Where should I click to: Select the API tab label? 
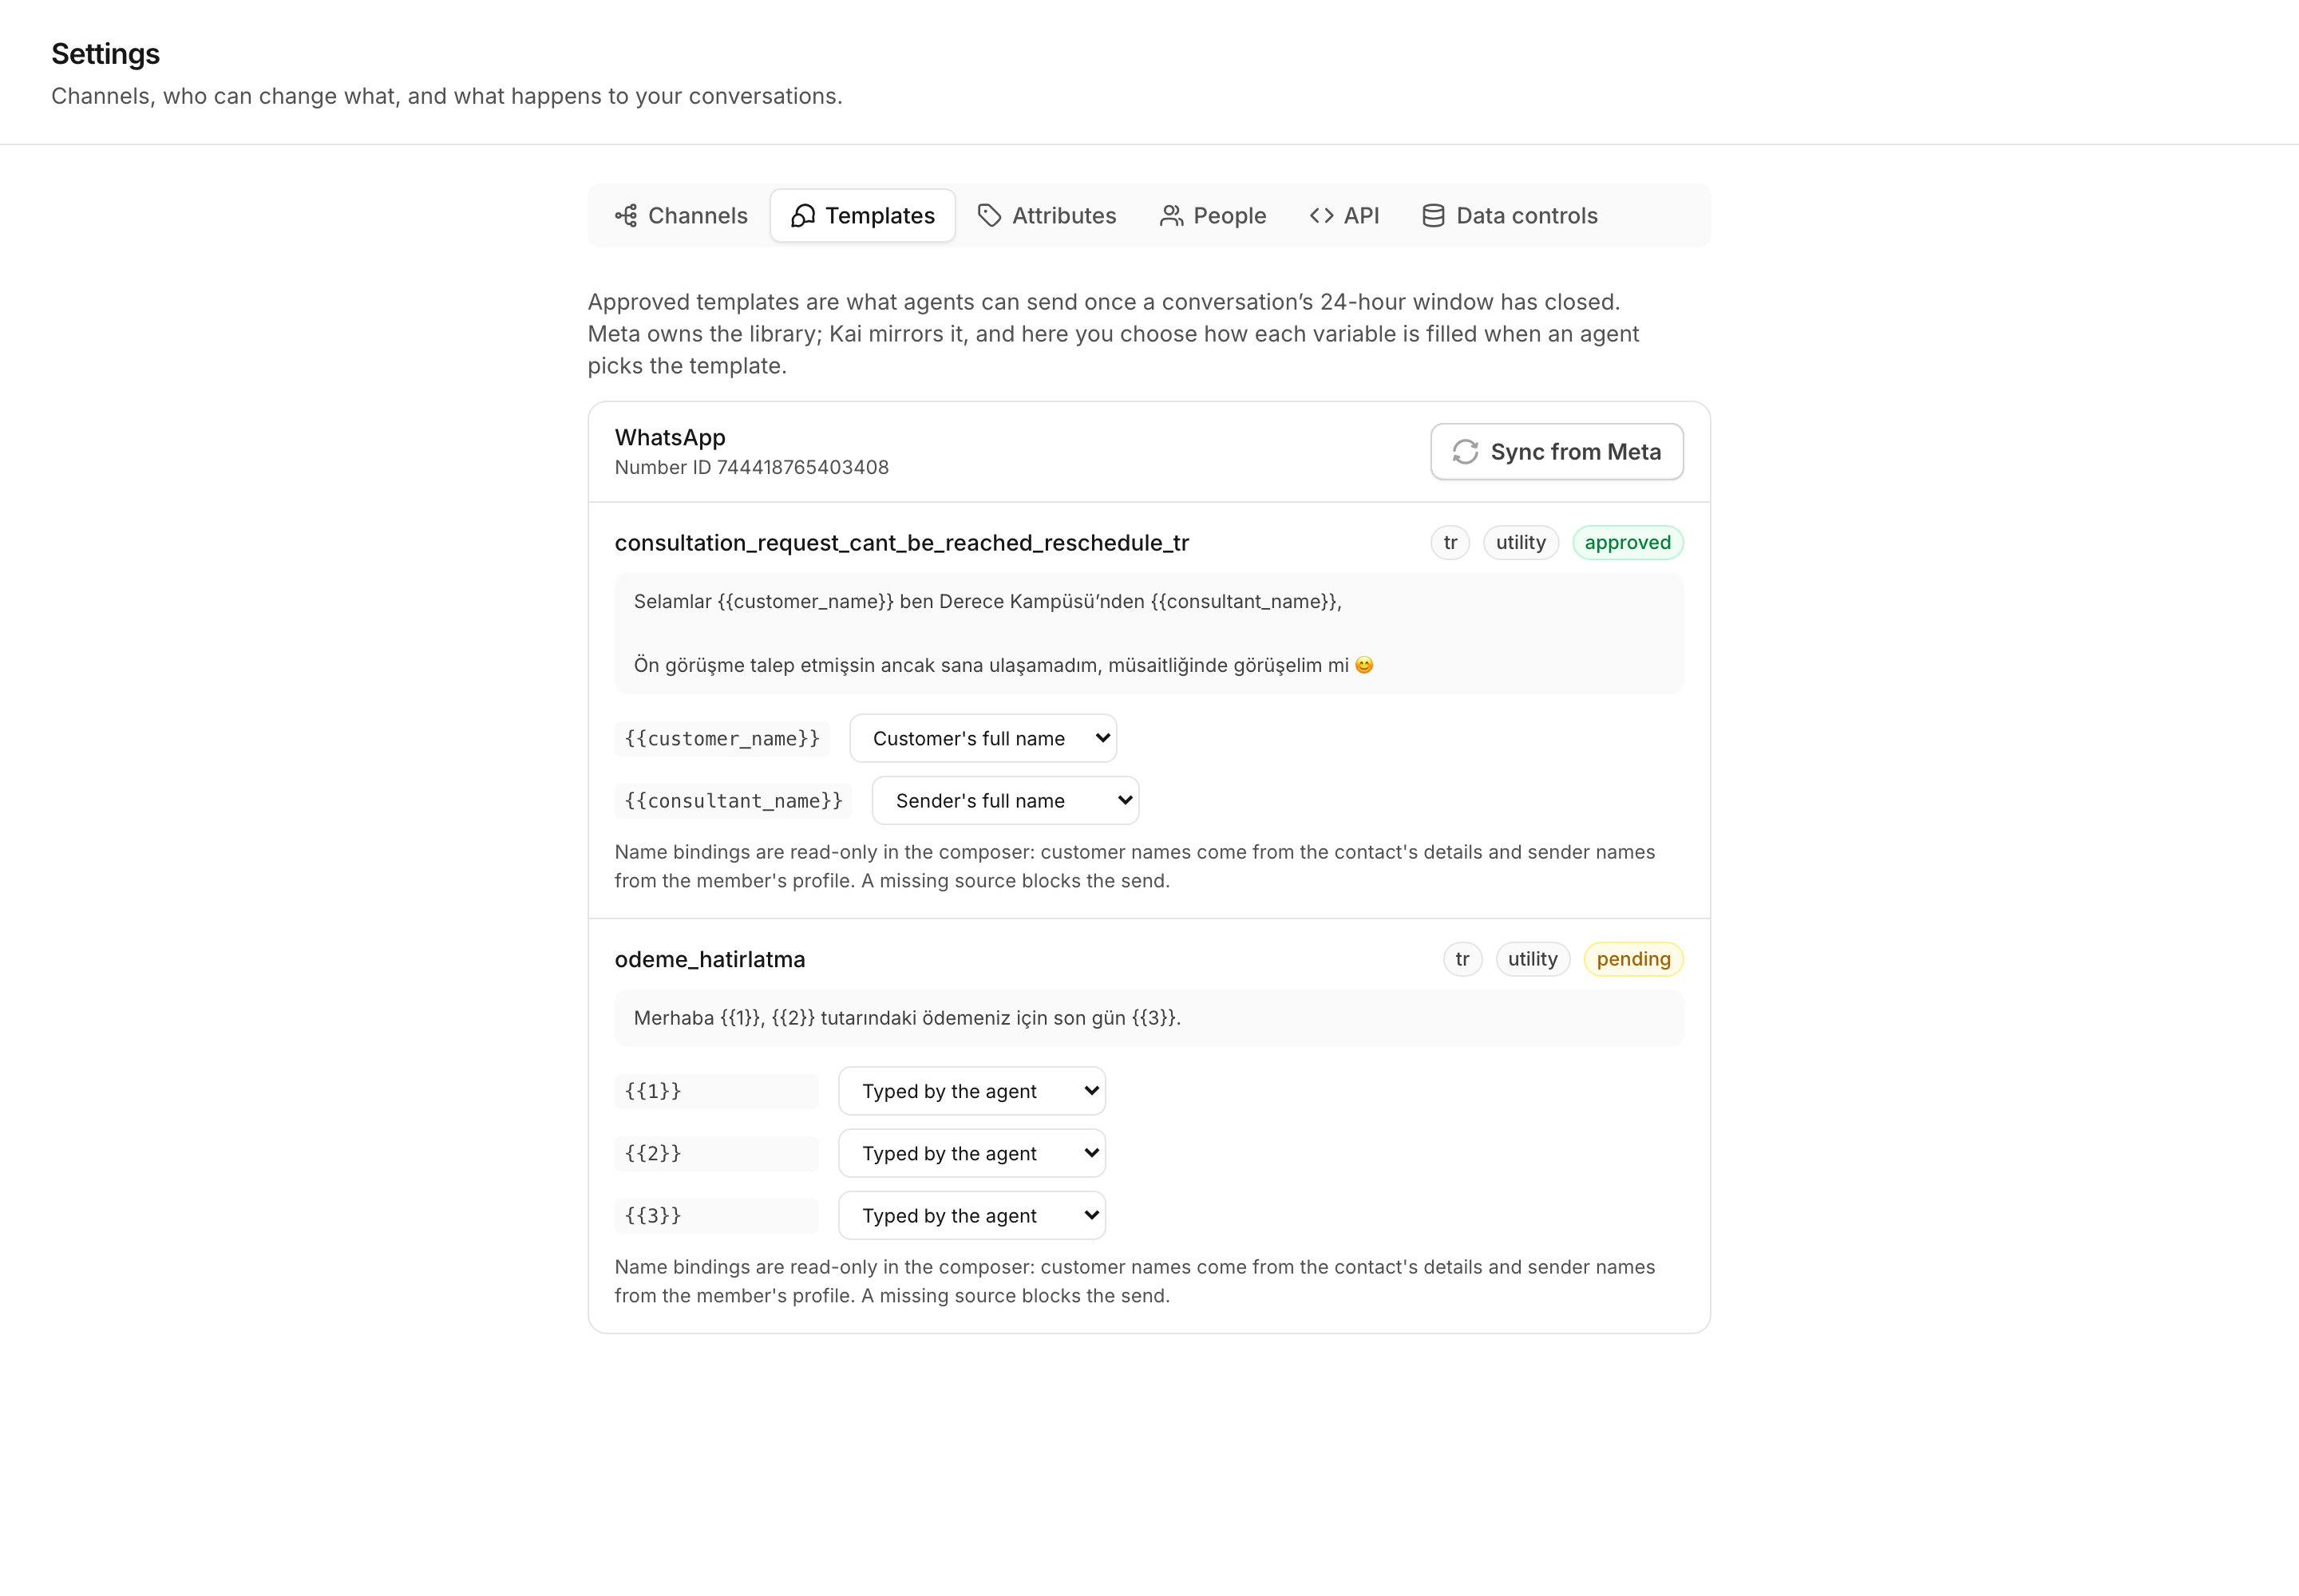point(1362,216)
